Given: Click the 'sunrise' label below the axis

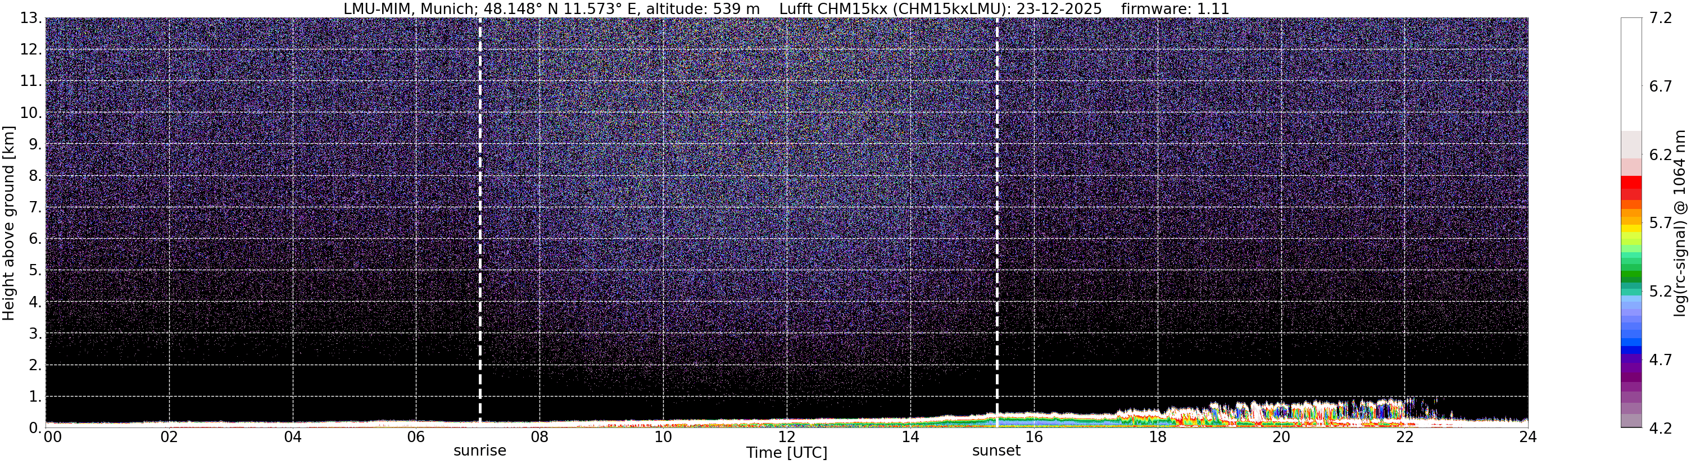Looking at the screenshot, I should tap(480, 451).
